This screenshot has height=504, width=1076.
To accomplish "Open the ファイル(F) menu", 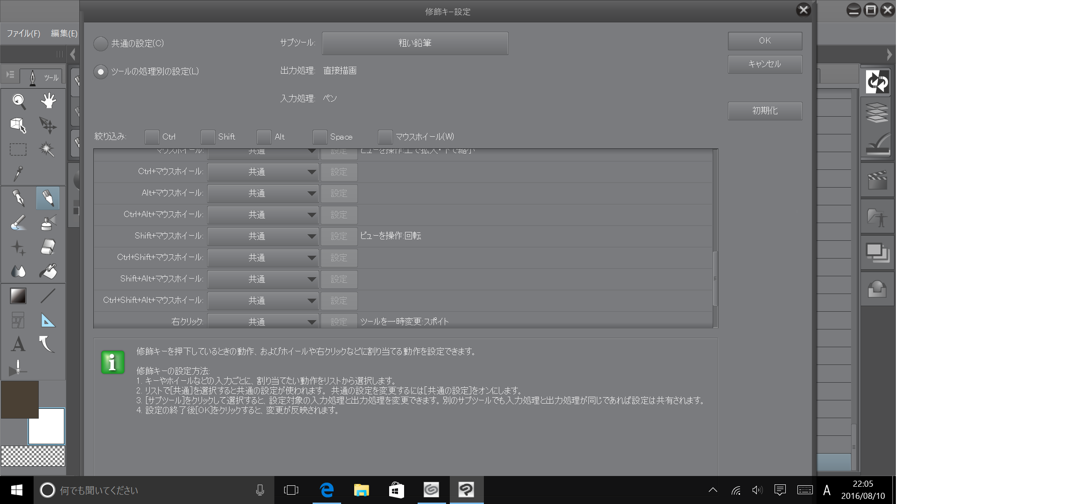I will click(x=23, y=34).
